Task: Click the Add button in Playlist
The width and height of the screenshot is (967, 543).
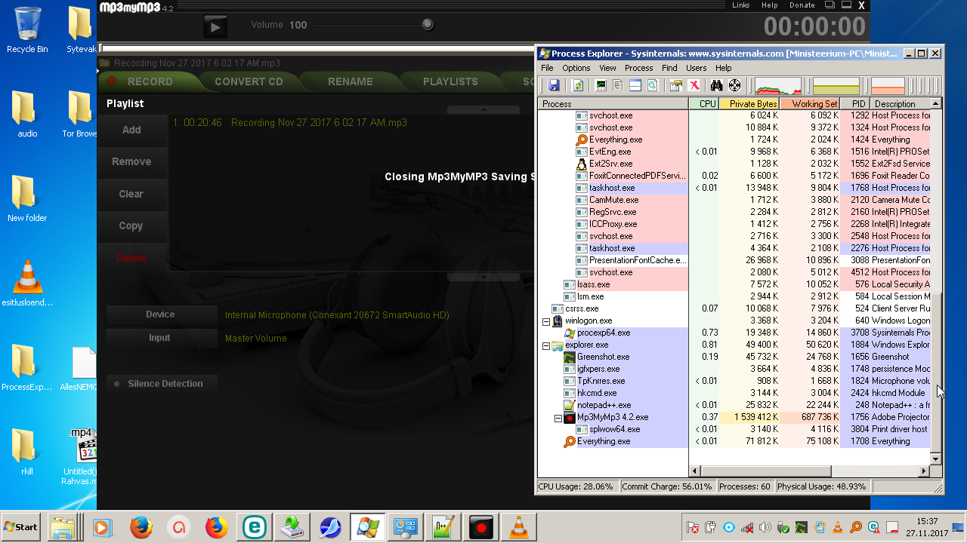Action: pyautogui.click(x=131, y=130)
